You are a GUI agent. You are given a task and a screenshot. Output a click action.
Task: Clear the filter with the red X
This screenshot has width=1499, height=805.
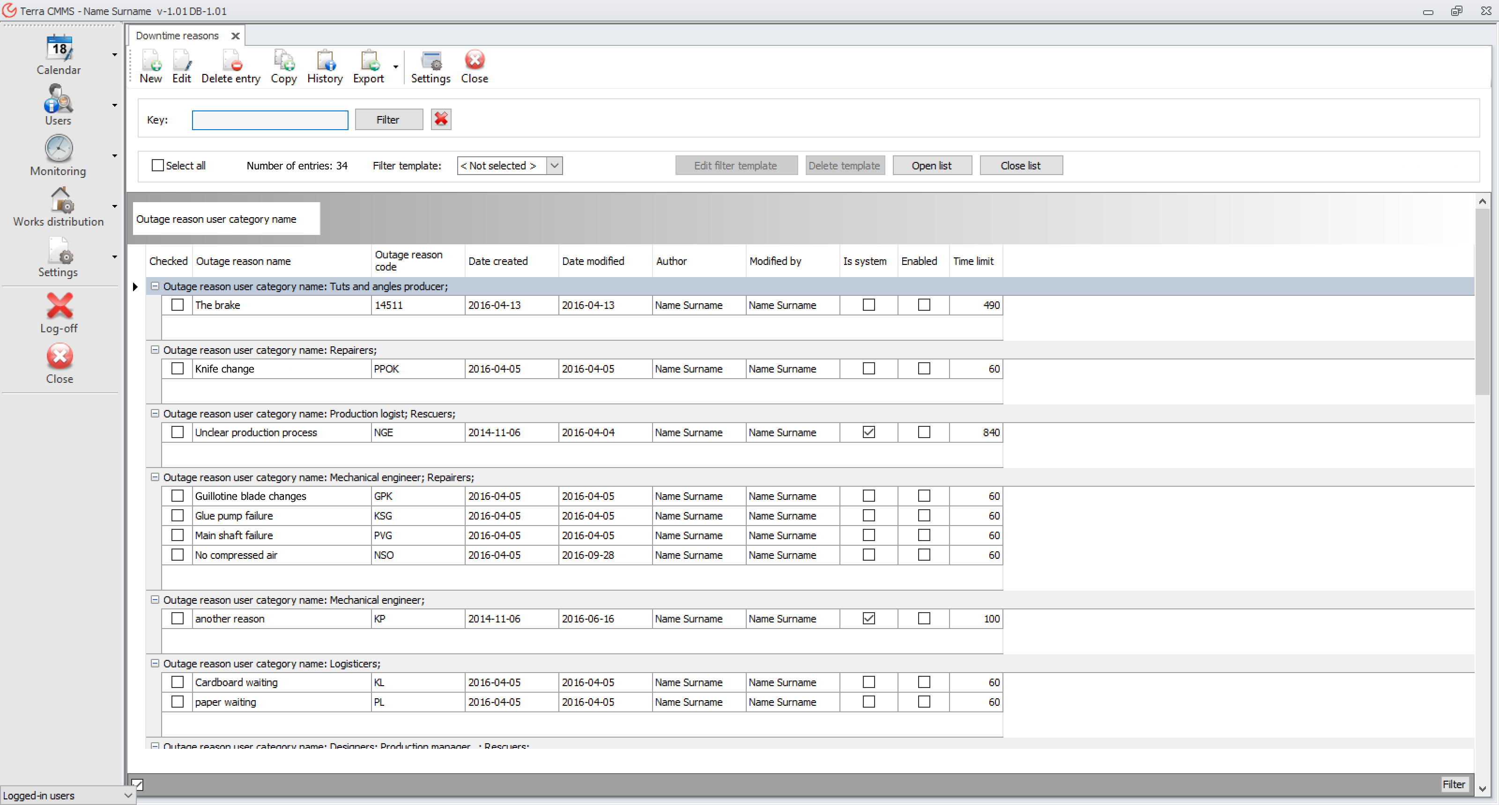pos(441,119)
